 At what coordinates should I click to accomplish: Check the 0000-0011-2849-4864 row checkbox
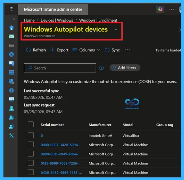coord(31,154)
